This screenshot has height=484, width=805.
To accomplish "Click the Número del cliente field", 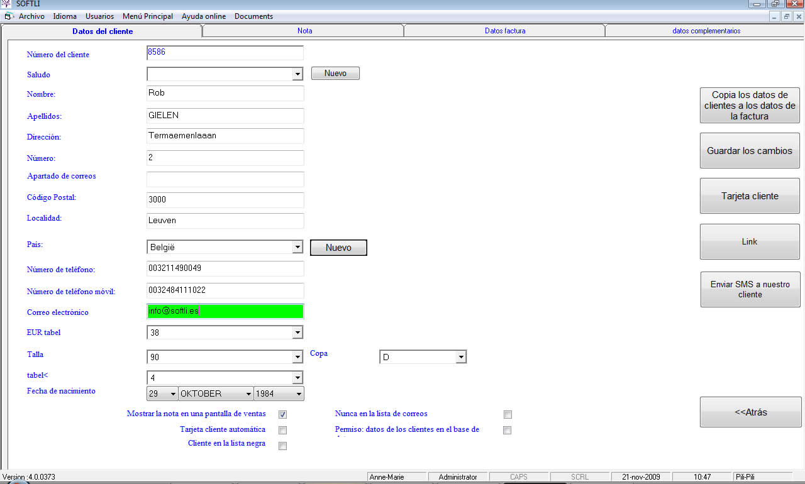I will coord(225,53).
